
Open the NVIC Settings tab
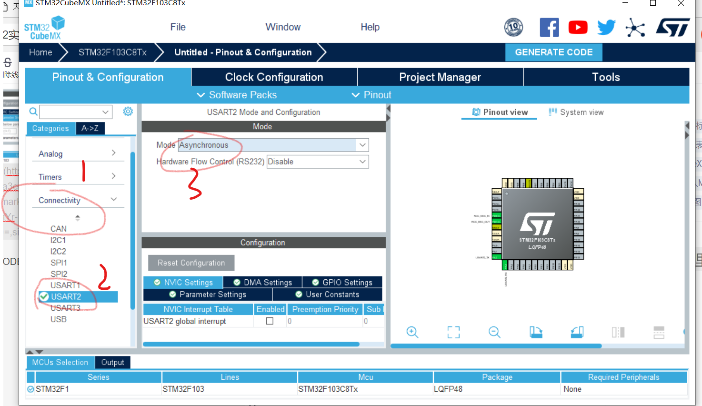(183, 283)
